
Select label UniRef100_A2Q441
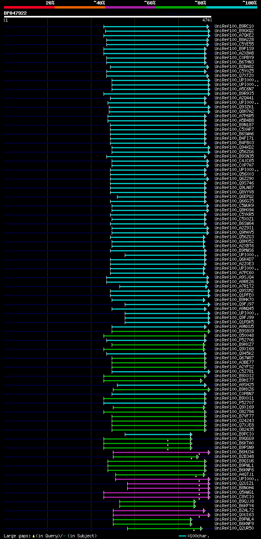coord(234,98)
